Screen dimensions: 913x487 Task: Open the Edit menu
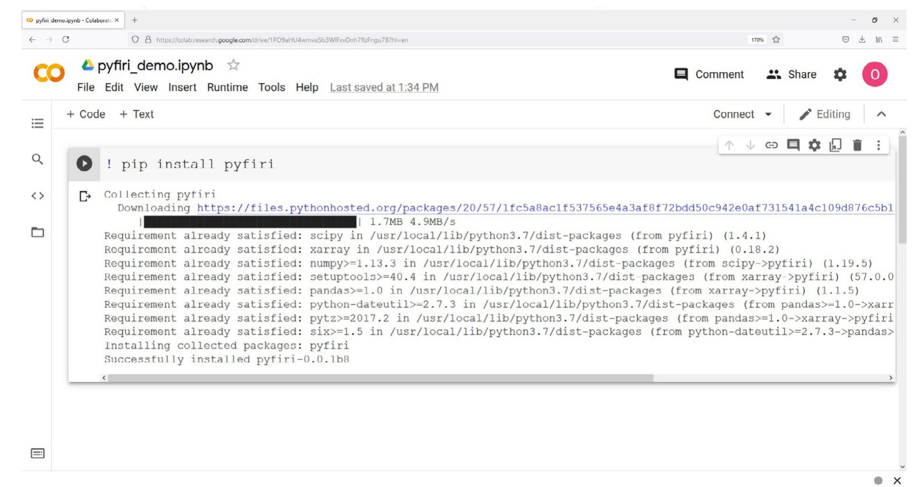pyautogui.click(x=114, y=87)
